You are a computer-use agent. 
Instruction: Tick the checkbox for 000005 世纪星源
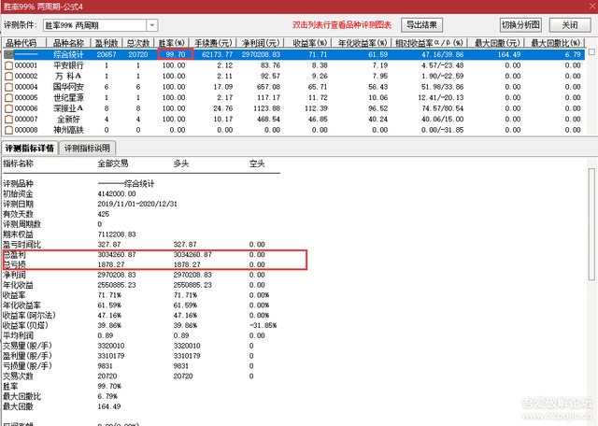(8, 98)
